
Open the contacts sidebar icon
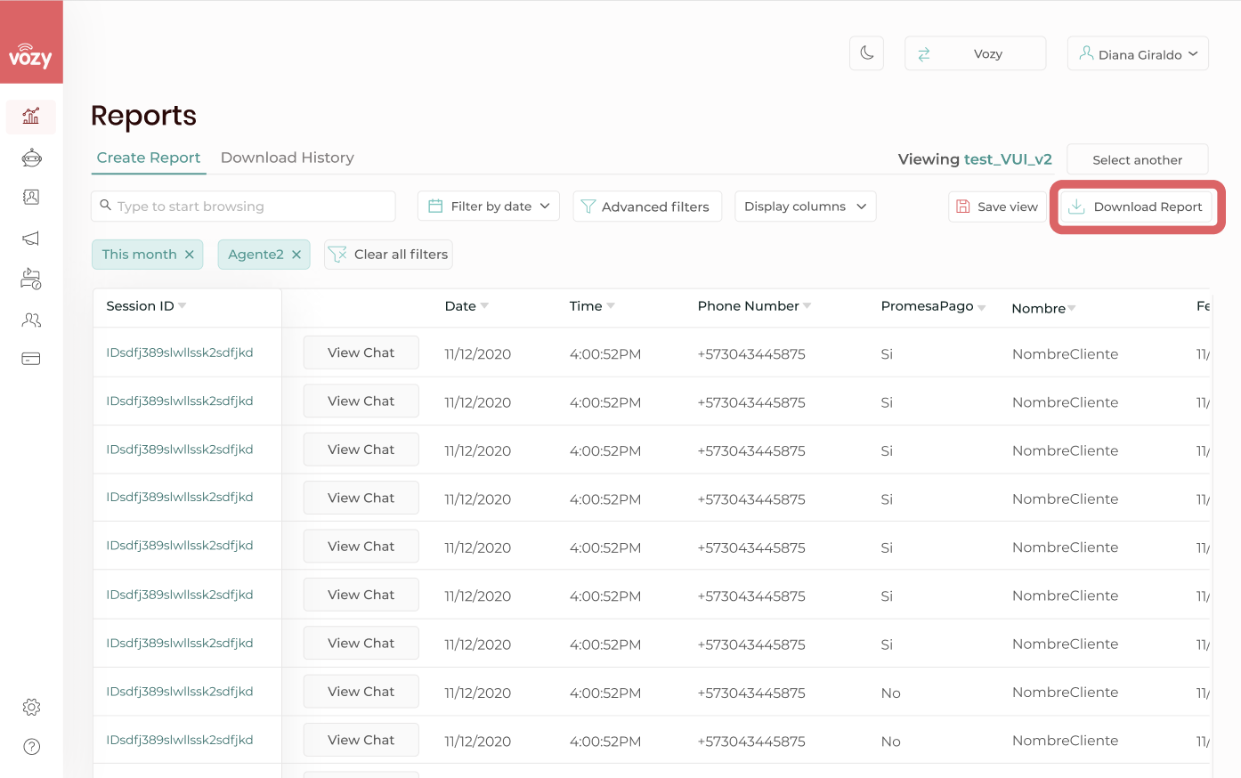tap(31, 198)
